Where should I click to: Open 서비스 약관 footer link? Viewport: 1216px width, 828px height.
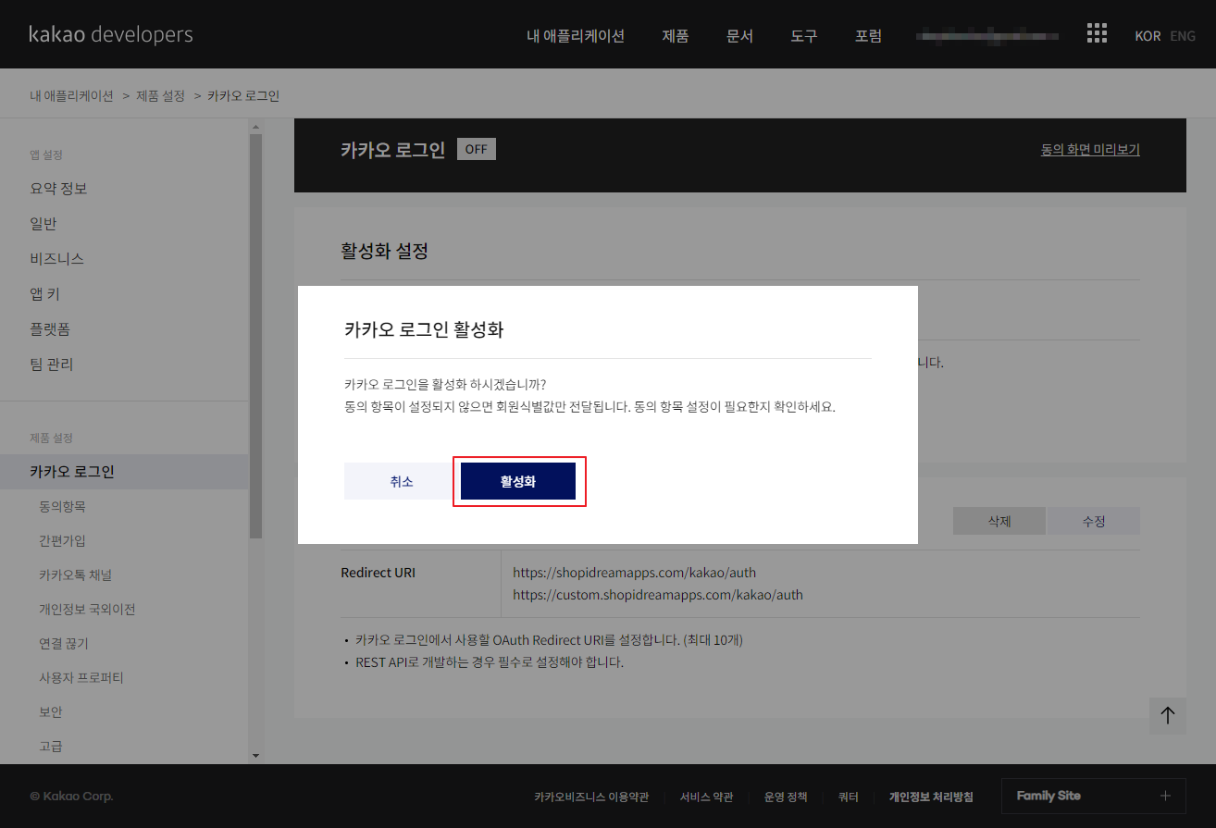[x=706, y=797]
